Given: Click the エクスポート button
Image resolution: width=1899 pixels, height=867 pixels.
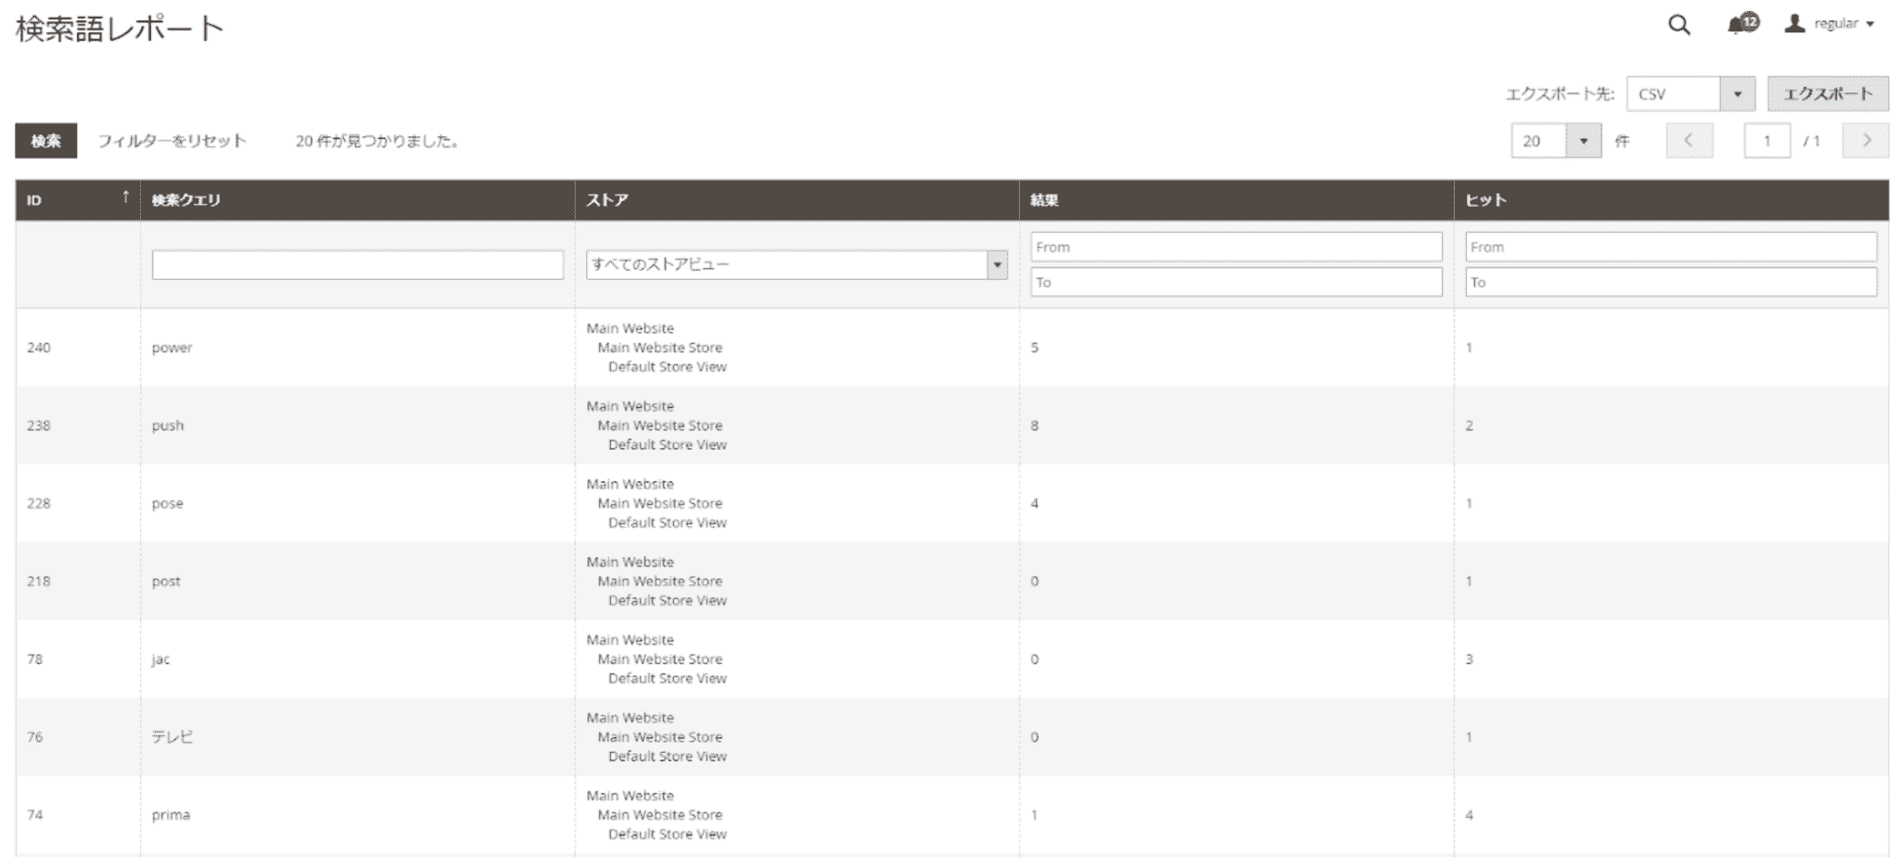Looking at the screenshot, I should [x=1827, y=94].
